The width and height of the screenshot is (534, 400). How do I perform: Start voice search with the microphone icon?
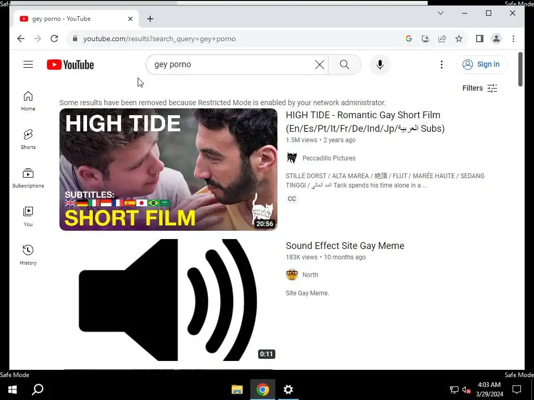[x=380, y=64]
